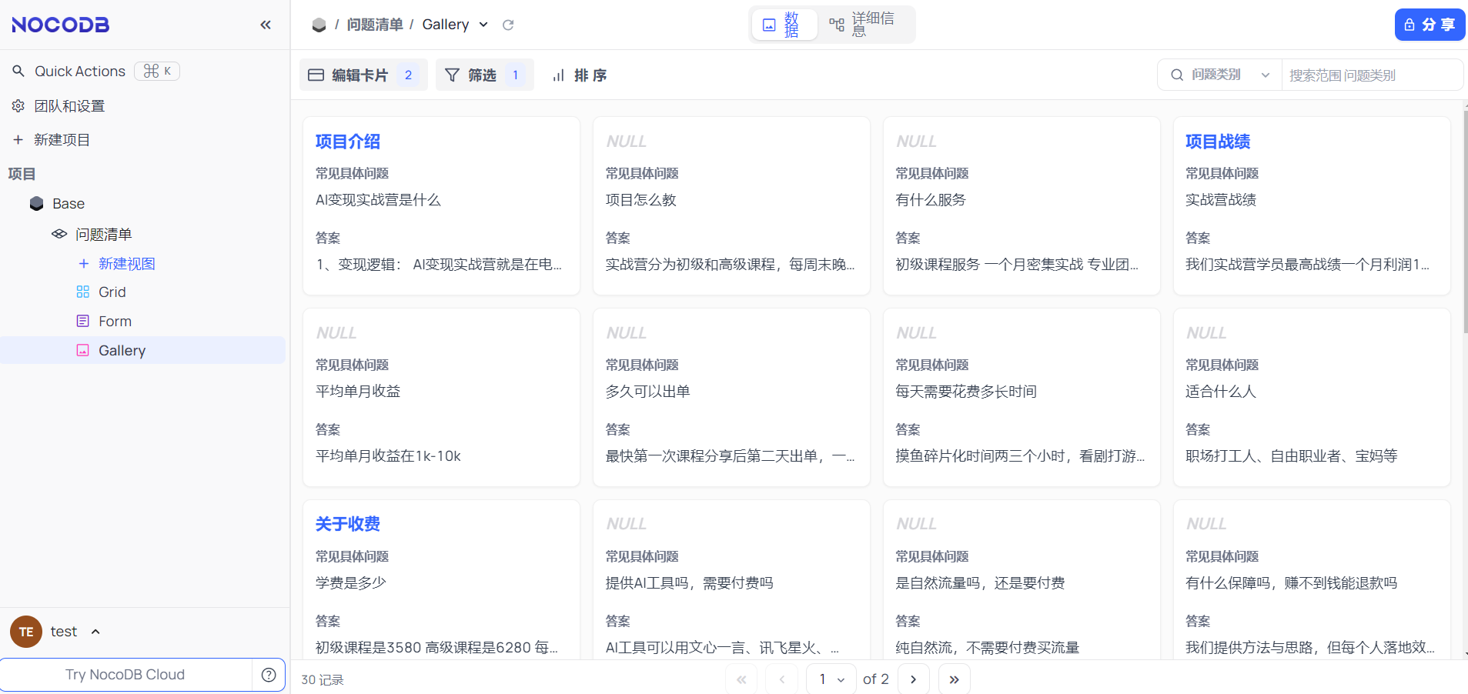Screen dimensions: 1468x694
Task: Reload the view with refresh icon
Action: 508,25
